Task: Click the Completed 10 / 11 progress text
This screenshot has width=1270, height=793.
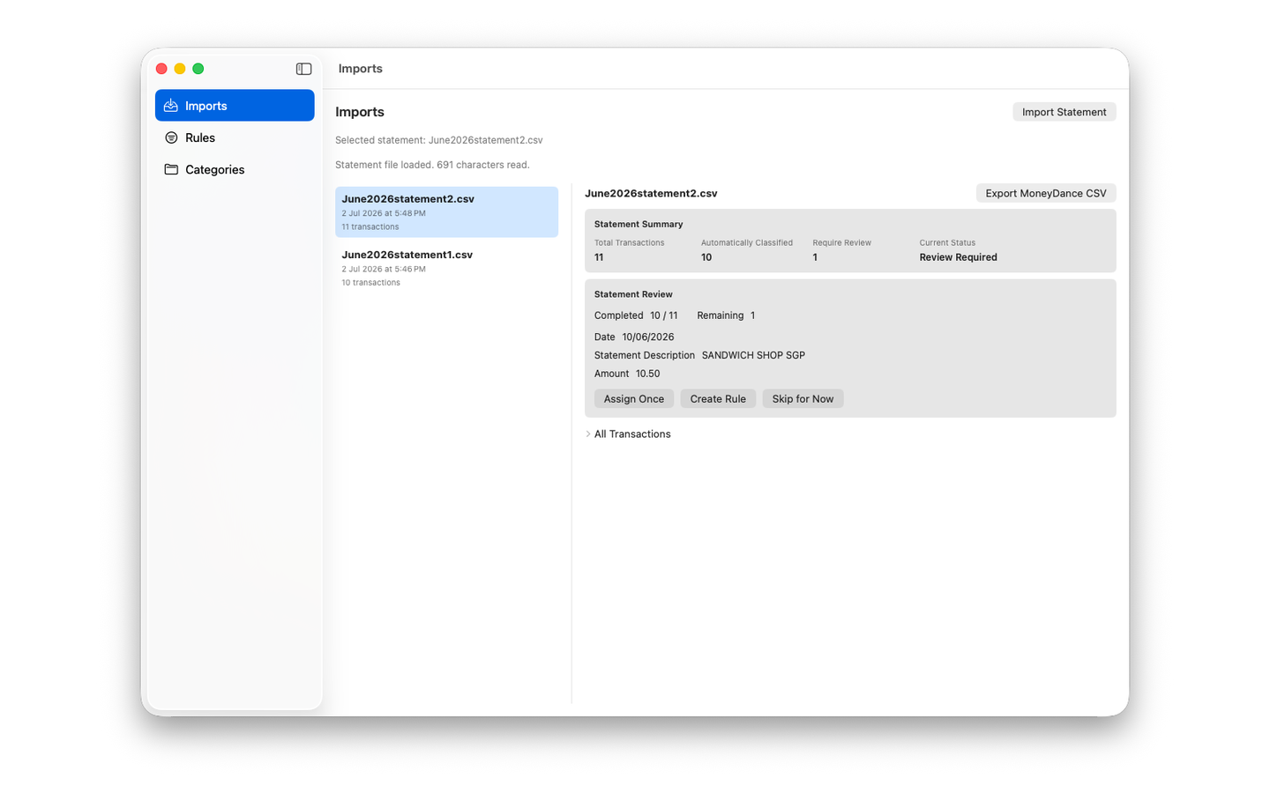Action: (636, 315)
